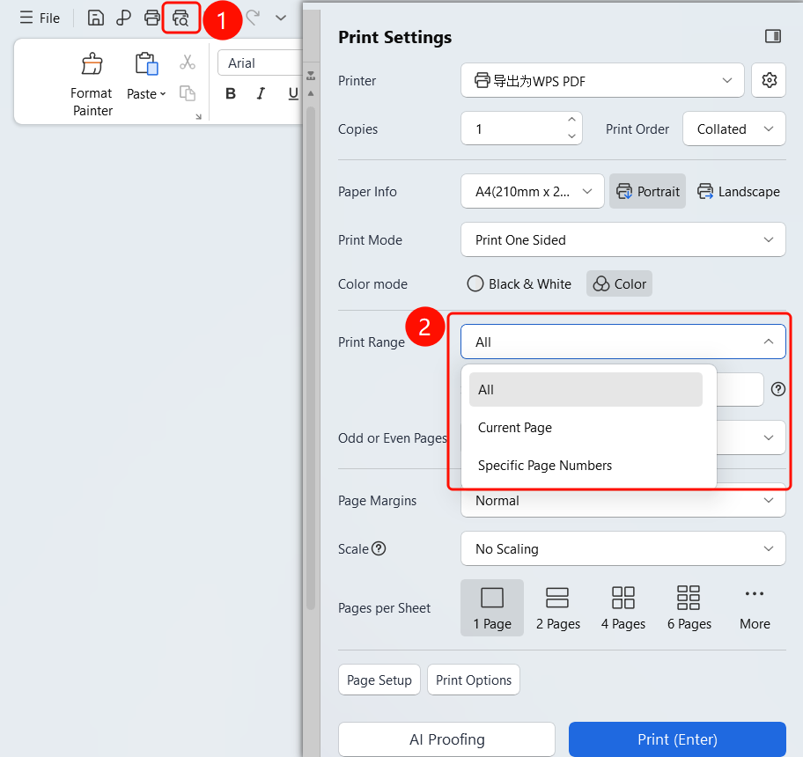Choose Specific Page Numbers option
This screenshot has width=803, height=757.
click(586, 466)
